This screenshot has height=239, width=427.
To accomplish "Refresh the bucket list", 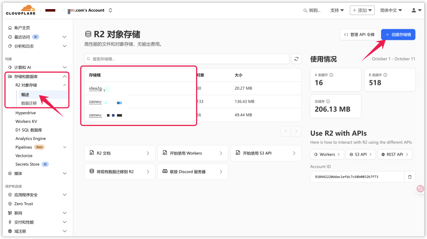I will [296, 59].
